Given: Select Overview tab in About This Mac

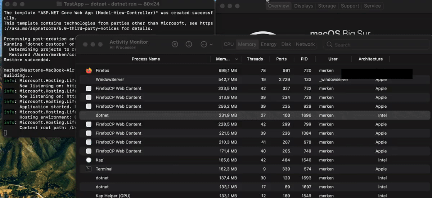Looking at the screenshot, I should pyautogui.click(x=278, y=6).
